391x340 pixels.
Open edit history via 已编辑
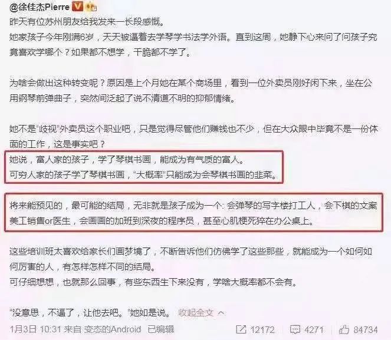tap(160, 329)
